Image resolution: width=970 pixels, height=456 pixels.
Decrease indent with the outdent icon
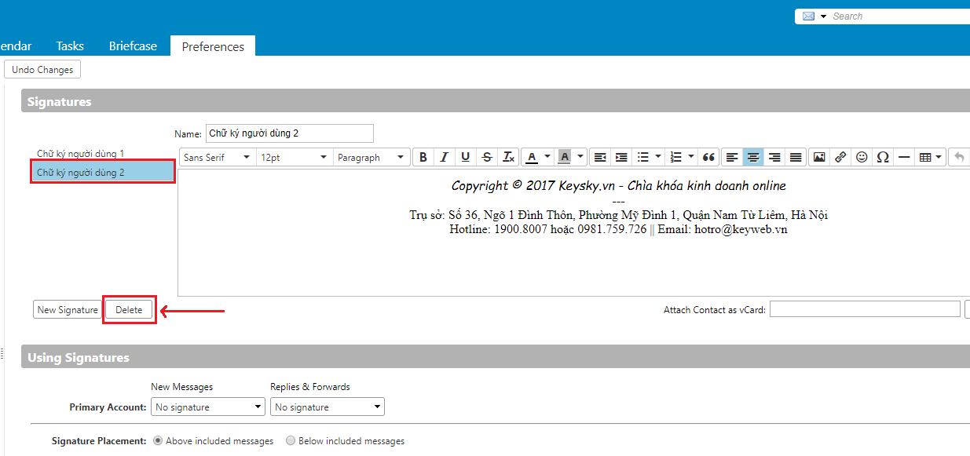[x=600, y=157]
